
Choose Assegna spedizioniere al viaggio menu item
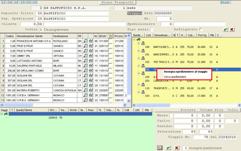coord(185,72)
